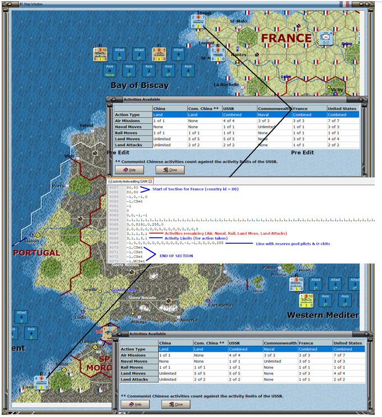Click the Seville city dot
This screenshot has width=382, height=417.
[100, 291]
